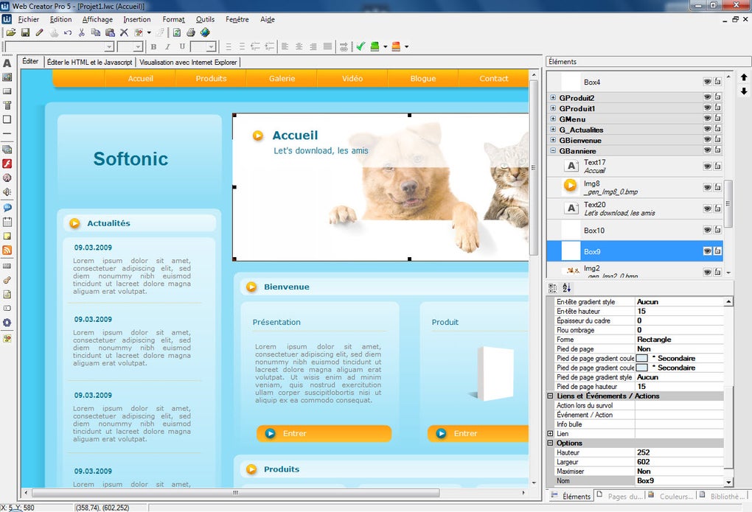
Task: Open the Fichier menu
Action: 28,19
